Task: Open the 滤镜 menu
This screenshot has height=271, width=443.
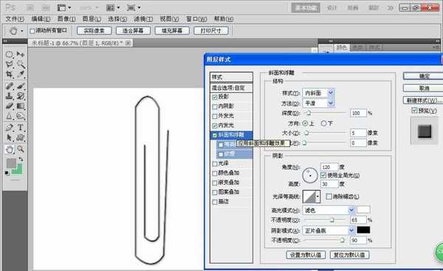Action: click(x=143, y=19)
